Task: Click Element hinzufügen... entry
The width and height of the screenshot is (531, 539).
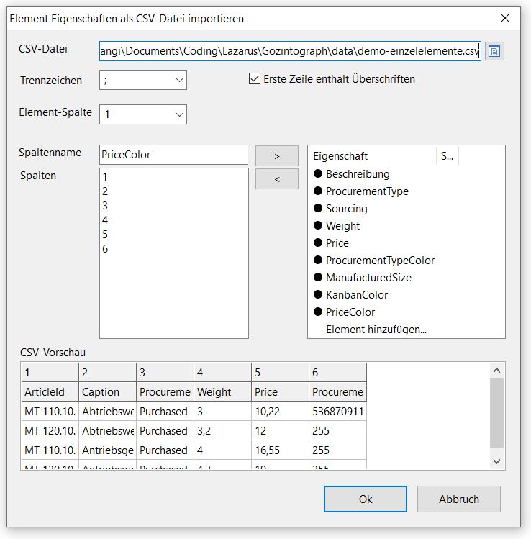Action: pyautogui.click(x=376, y=330)
